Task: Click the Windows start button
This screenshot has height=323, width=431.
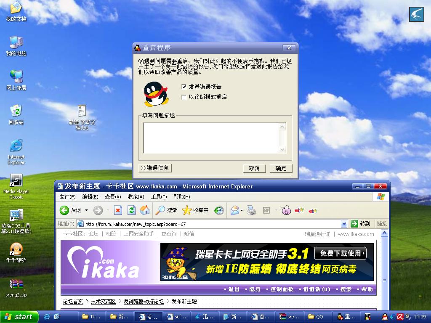Action: 19,317
